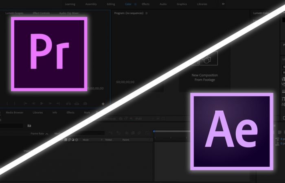285x183 pixels.
Task: Click Go to Out in Source monitor
Action: 58,103
